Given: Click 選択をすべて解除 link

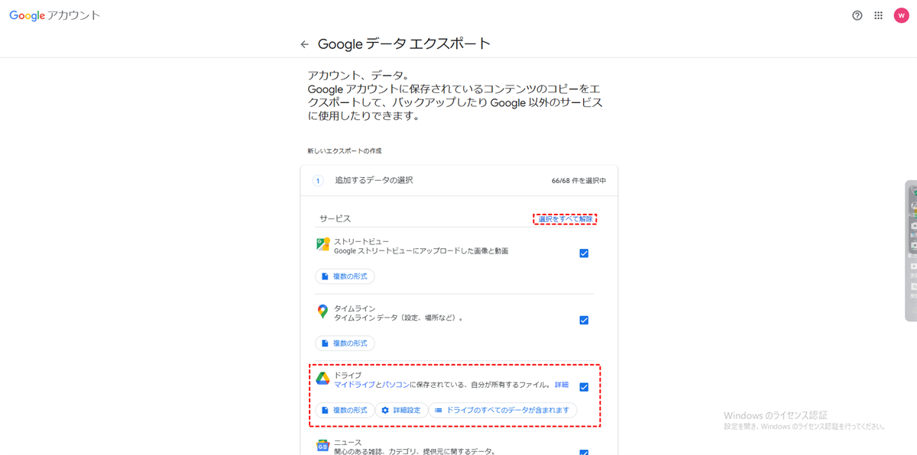Looking at the screenshot, I should [x=565, y=219].
